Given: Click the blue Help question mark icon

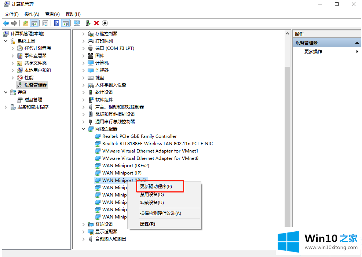Looking at the screenshot, I should 56,23.
